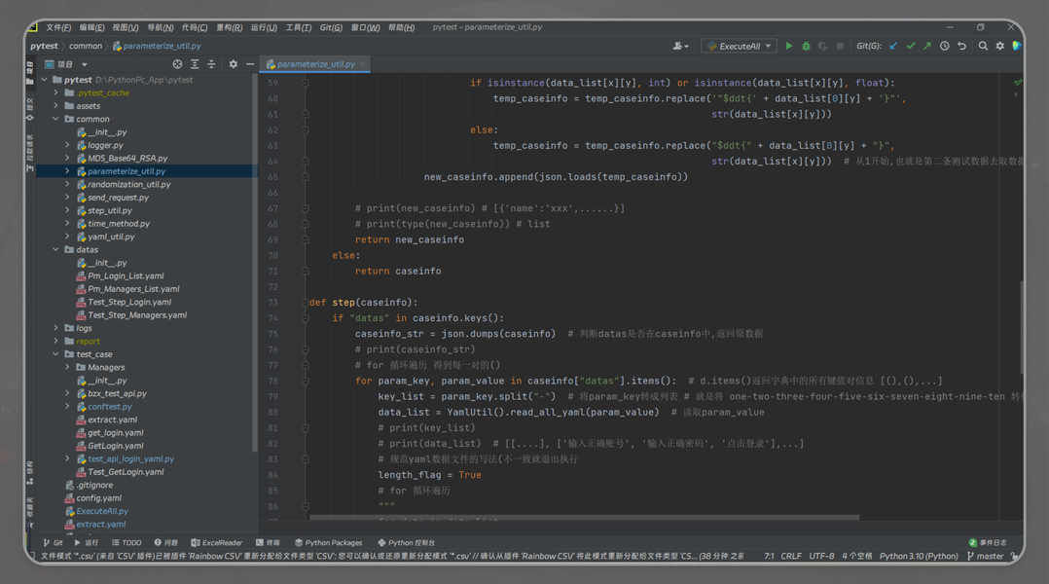Image resolution: width=1049 pixels, height=584 pixels.
Task: Expand the Managers folder
Action: point(67,367)
